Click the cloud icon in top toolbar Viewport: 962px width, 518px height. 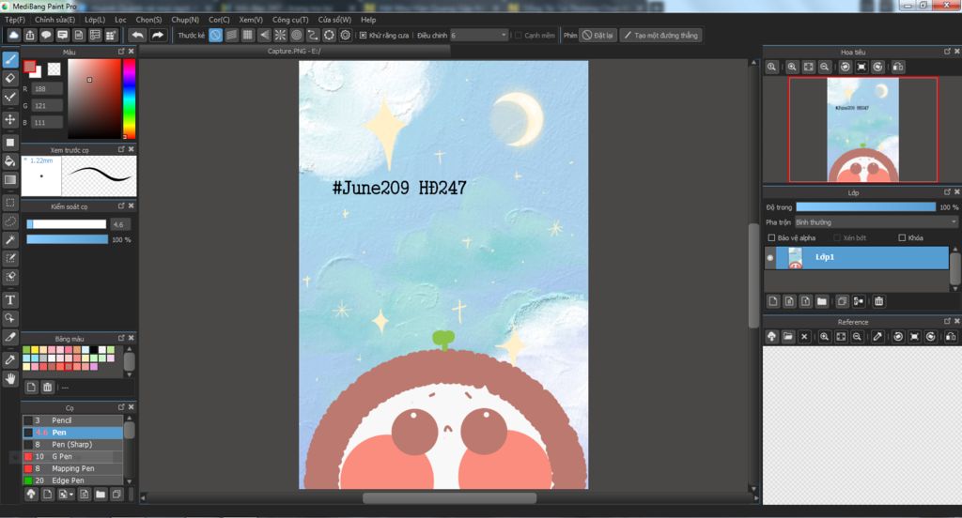coord(13,35)
